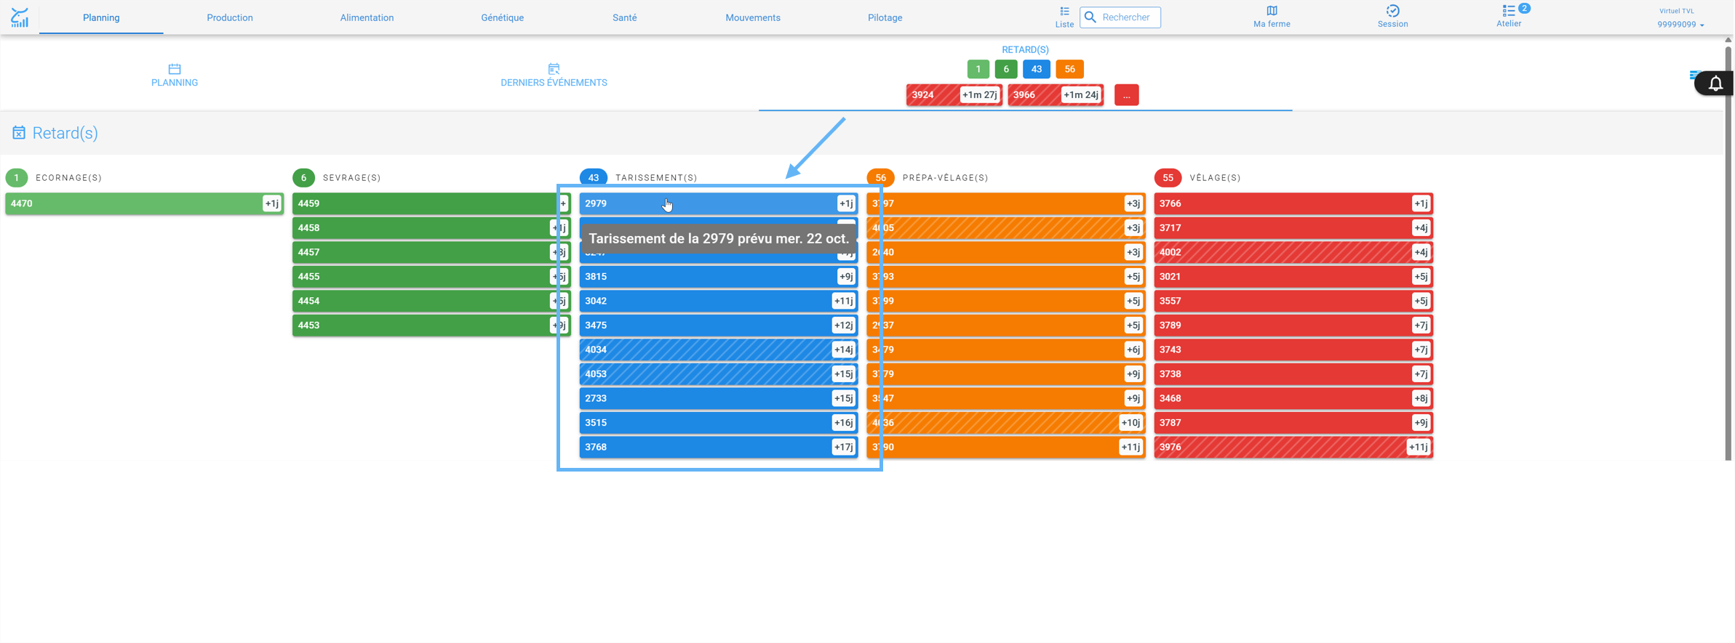Click the Derniers événements calendar icon

(554, 69)
